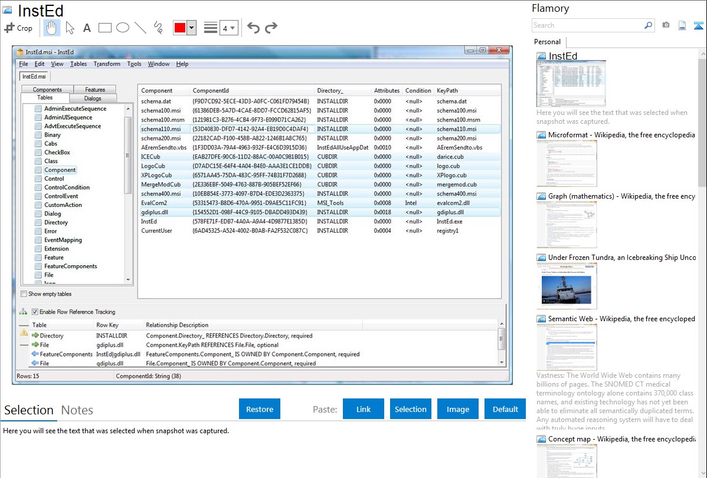Select the CurrentUser component row
This screenshot has width=707, height=478.
(x=319, y=230)
